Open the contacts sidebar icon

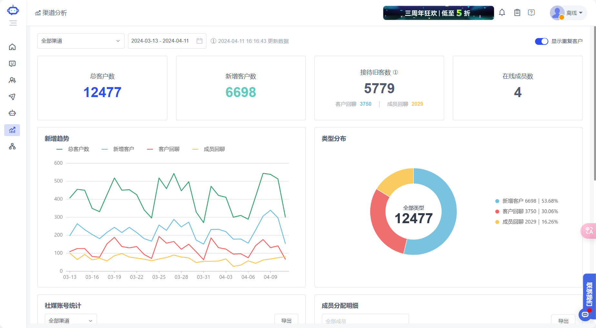[12, 80]
